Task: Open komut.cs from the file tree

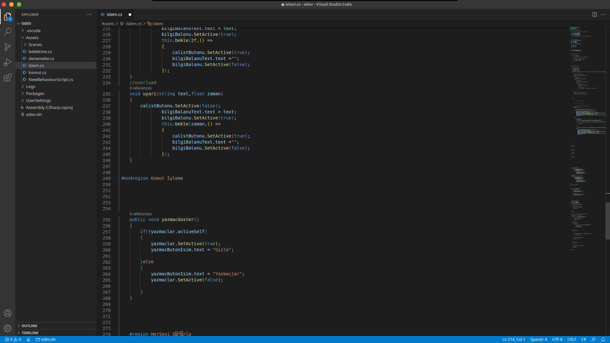Action: tap(37, 72)
